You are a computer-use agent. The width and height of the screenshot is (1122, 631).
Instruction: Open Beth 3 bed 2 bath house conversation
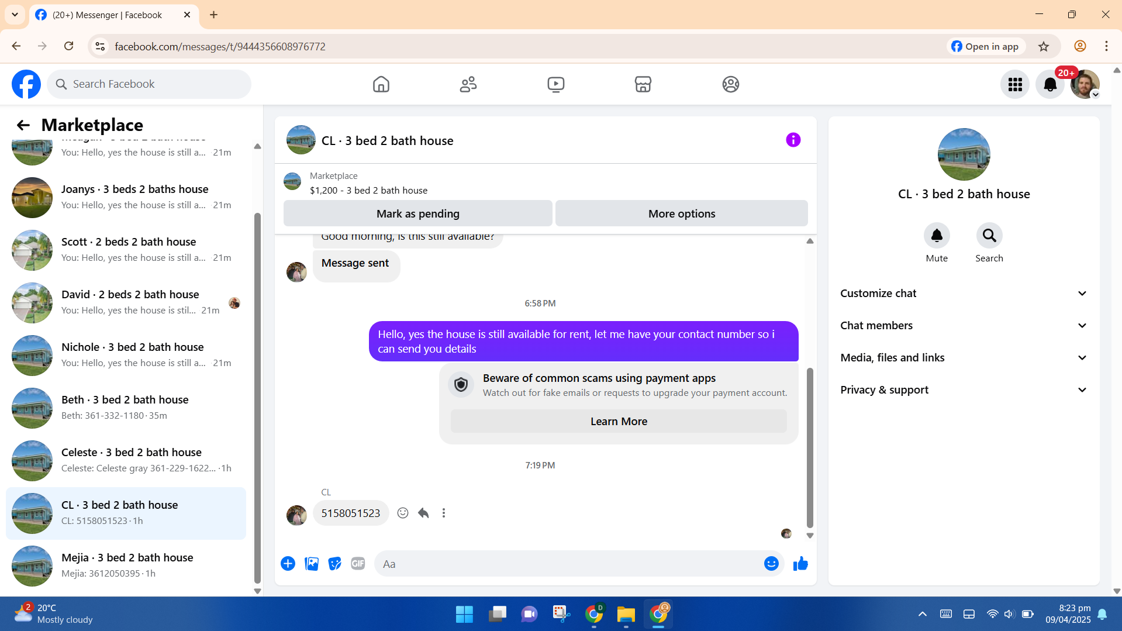click(x=126, y=408)
